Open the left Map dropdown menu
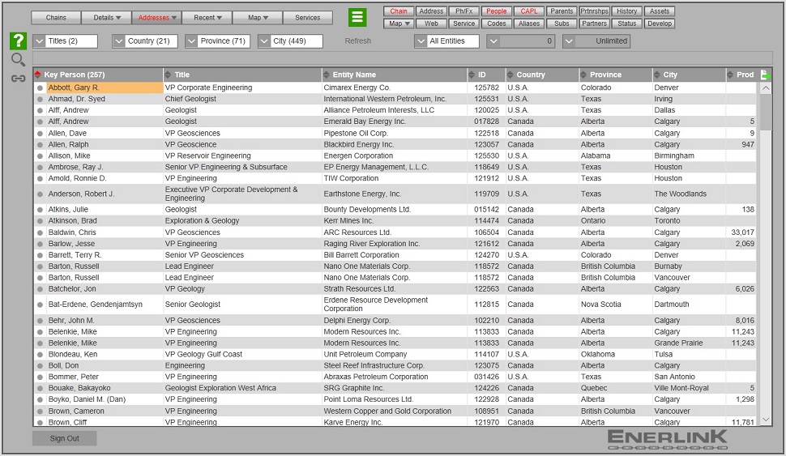 tap(258, 18)
